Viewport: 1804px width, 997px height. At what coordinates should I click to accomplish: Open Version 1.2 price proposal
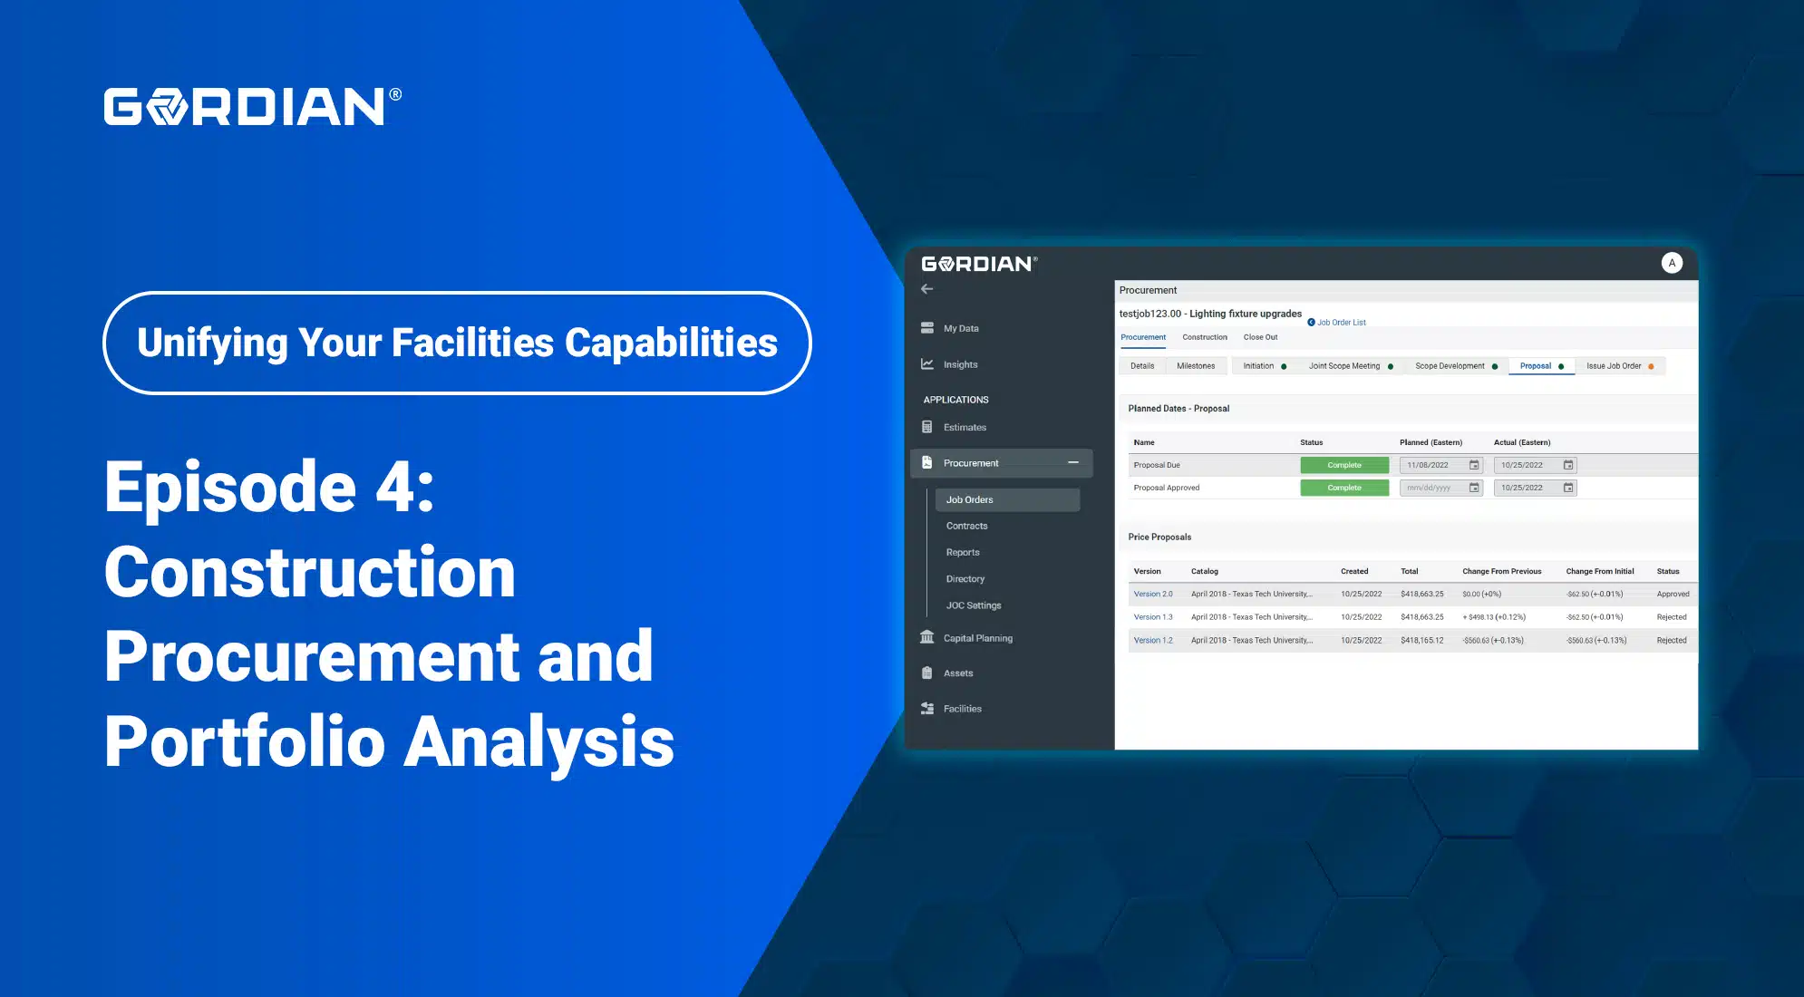[x=1152, y=641]
